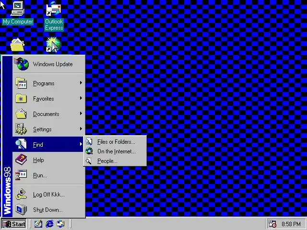The image size is (307, 230).
Task: Click the People search icon
Action: [x=88, y=161]
